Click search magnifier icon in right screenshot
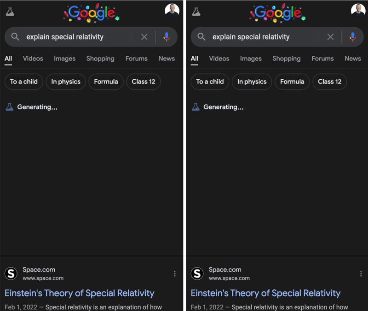The width and height of the screenshot is (368, 311). tap(201, 37)
